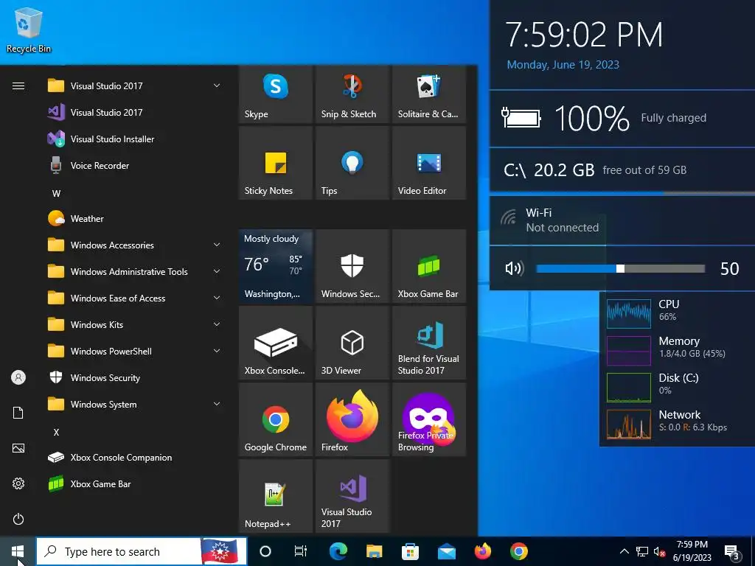Open the Weather live tile for Washington

tap(276, 266)
